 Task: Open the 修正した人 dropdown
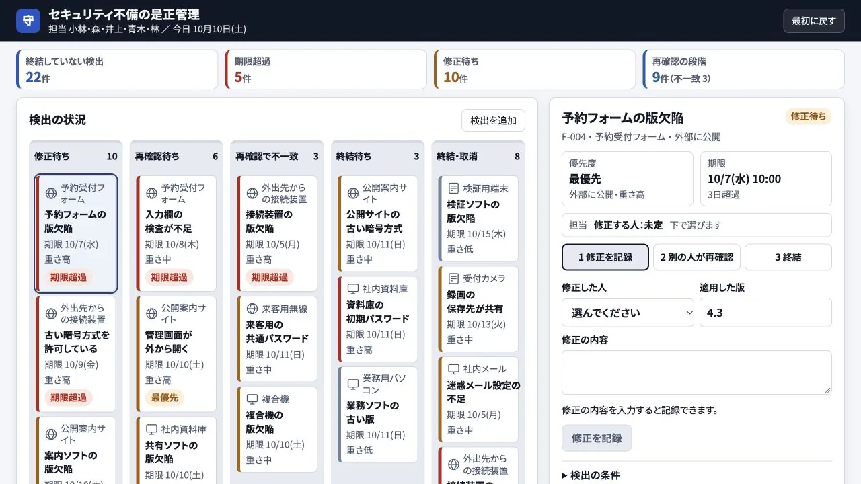628,313
